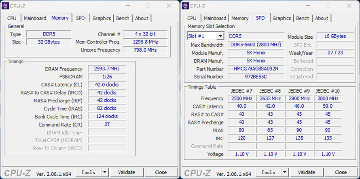
Task: Click Validate button in left CPU-Z window
Action: (x=127, y=172)
